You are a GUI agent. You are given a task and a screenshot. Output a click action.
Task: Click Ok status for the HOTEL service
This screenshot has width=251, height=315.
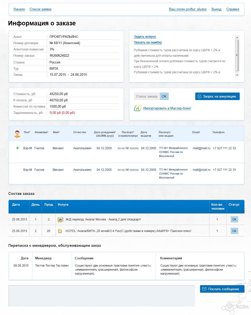click(234, 231)
